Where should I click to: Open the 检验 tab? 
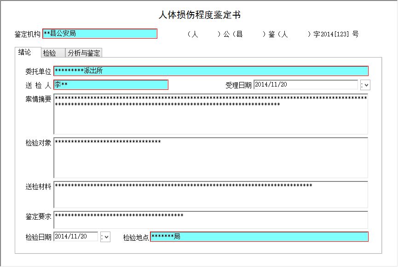tap(53, 53)
